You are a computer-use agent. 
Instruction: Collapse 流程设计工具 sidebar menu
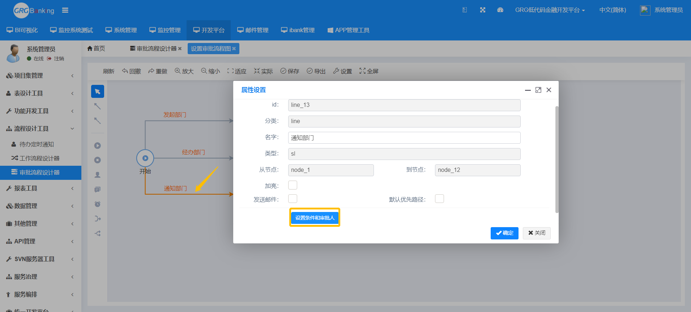coord(40,129)
